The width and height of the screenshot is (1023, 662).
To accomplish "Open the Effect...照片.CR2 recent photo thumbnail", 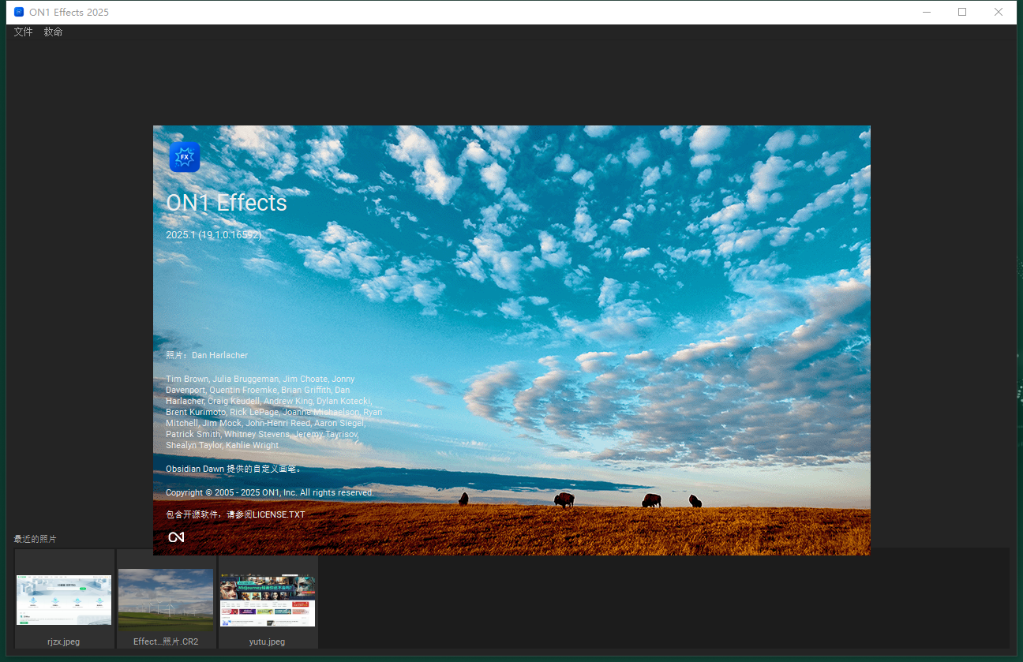I will click(x=166, y=600).
